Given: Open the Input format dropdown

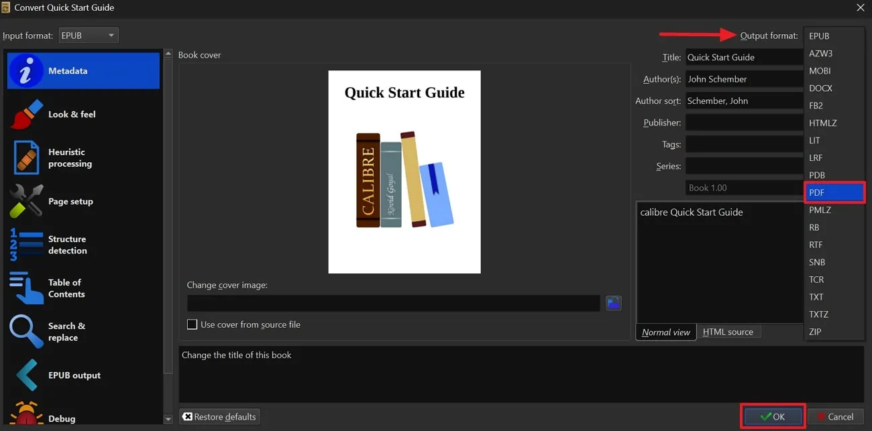Looking at the screenshot, I should click(88, 35).
